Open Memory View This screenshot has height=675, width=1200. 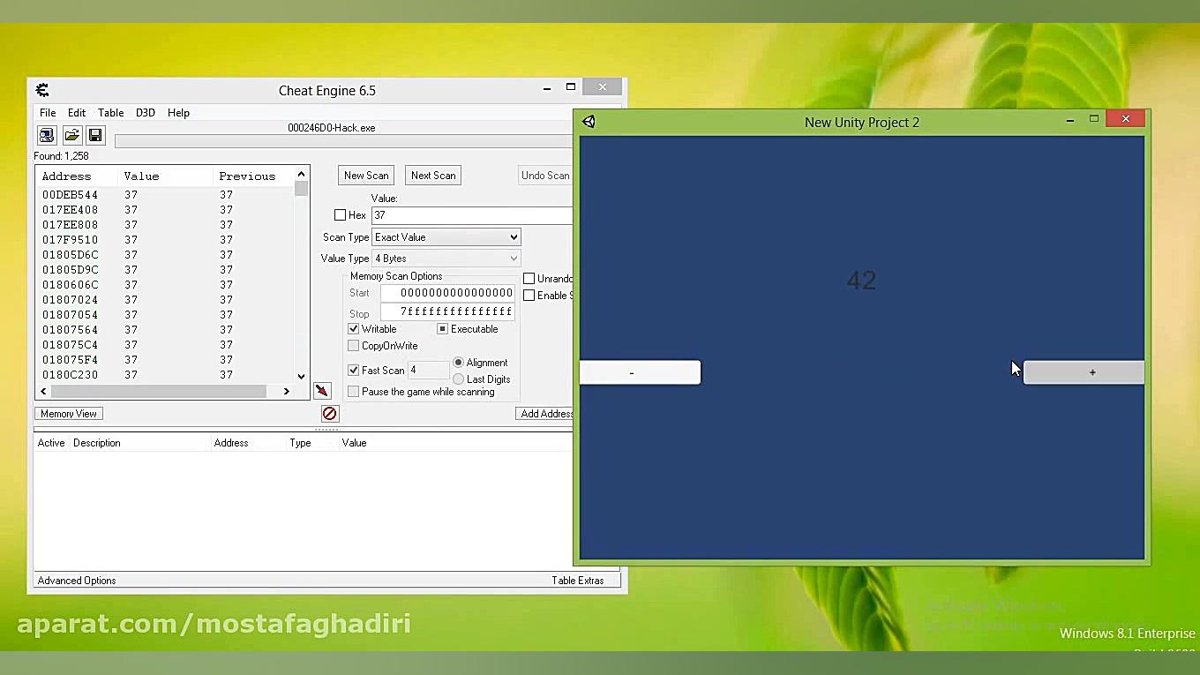click(x=69, y=414)
